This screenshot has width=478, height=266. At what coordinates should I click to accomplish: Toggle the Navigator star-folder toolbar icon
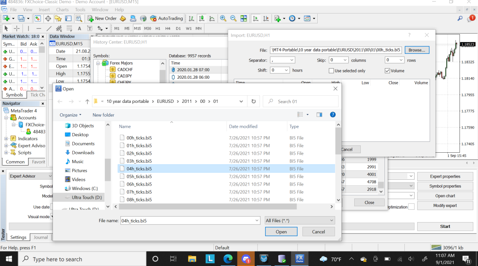(58, 18)
